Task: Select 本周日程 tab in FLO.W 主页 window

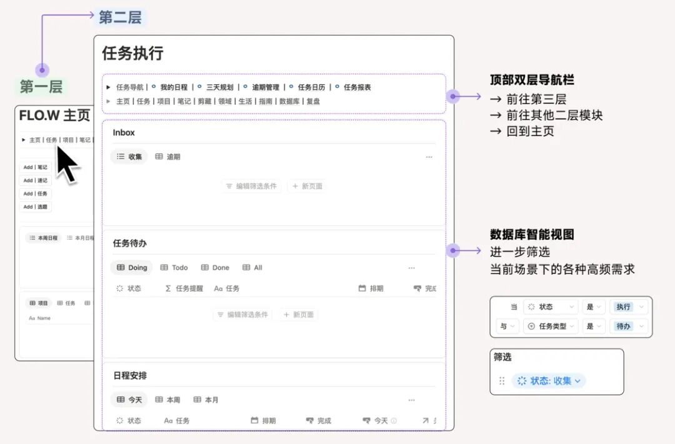Action: [x=44, y=238]
